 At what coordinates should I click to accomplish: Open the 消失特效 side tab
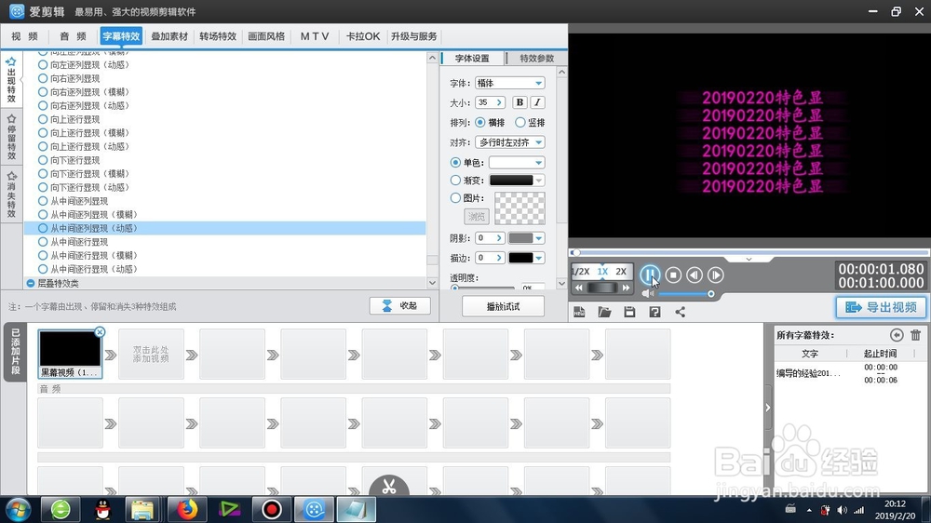11,194
